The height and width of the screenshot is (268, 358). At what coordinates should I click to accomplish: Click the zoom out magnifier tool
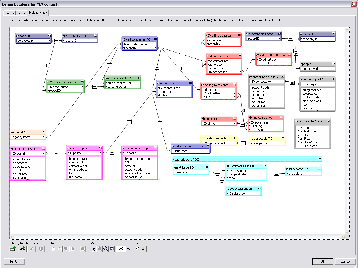point(105,249)
